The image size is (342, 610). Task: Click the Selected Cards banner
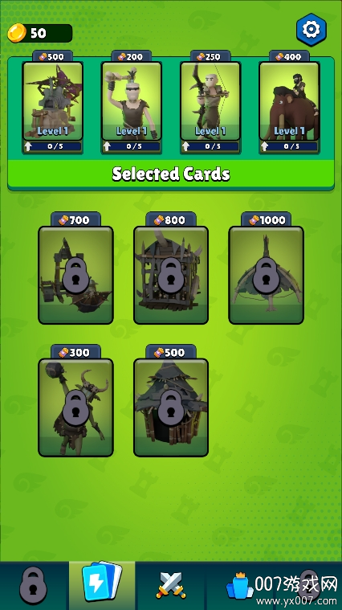[x=171, y=174]
